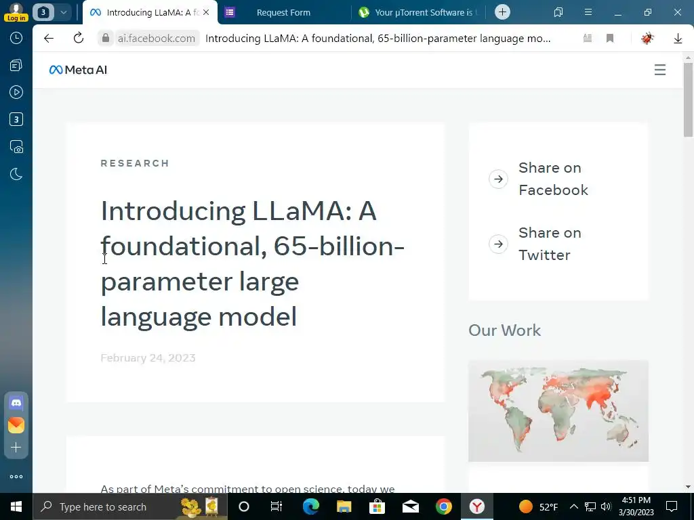
Task: Switch to the µTorrent Software tab
Action: [x=418, y=12]
